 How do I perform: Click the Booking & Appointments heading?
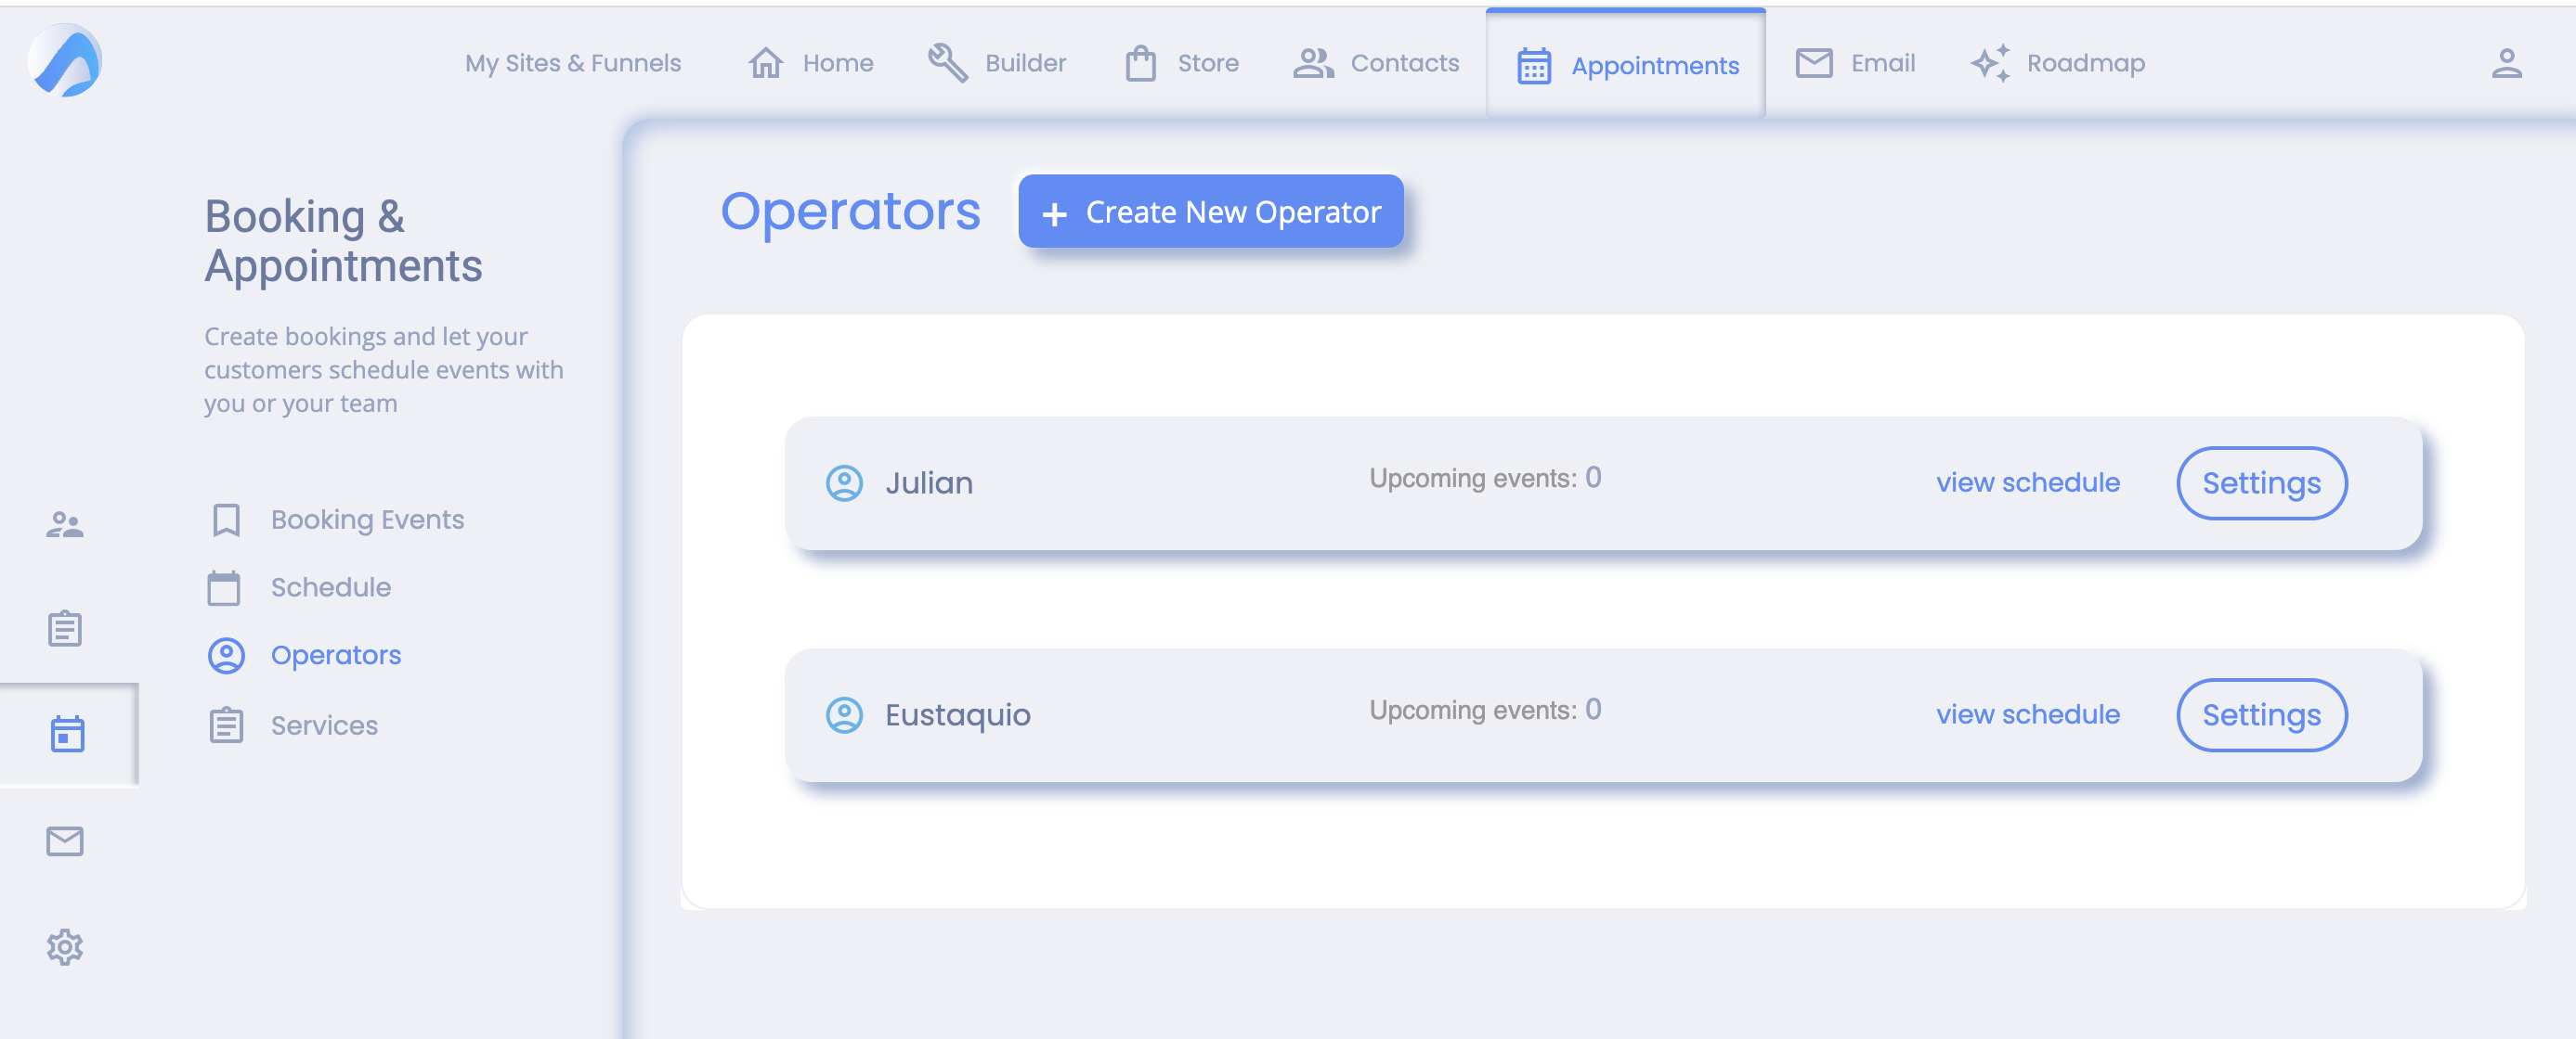343,241
